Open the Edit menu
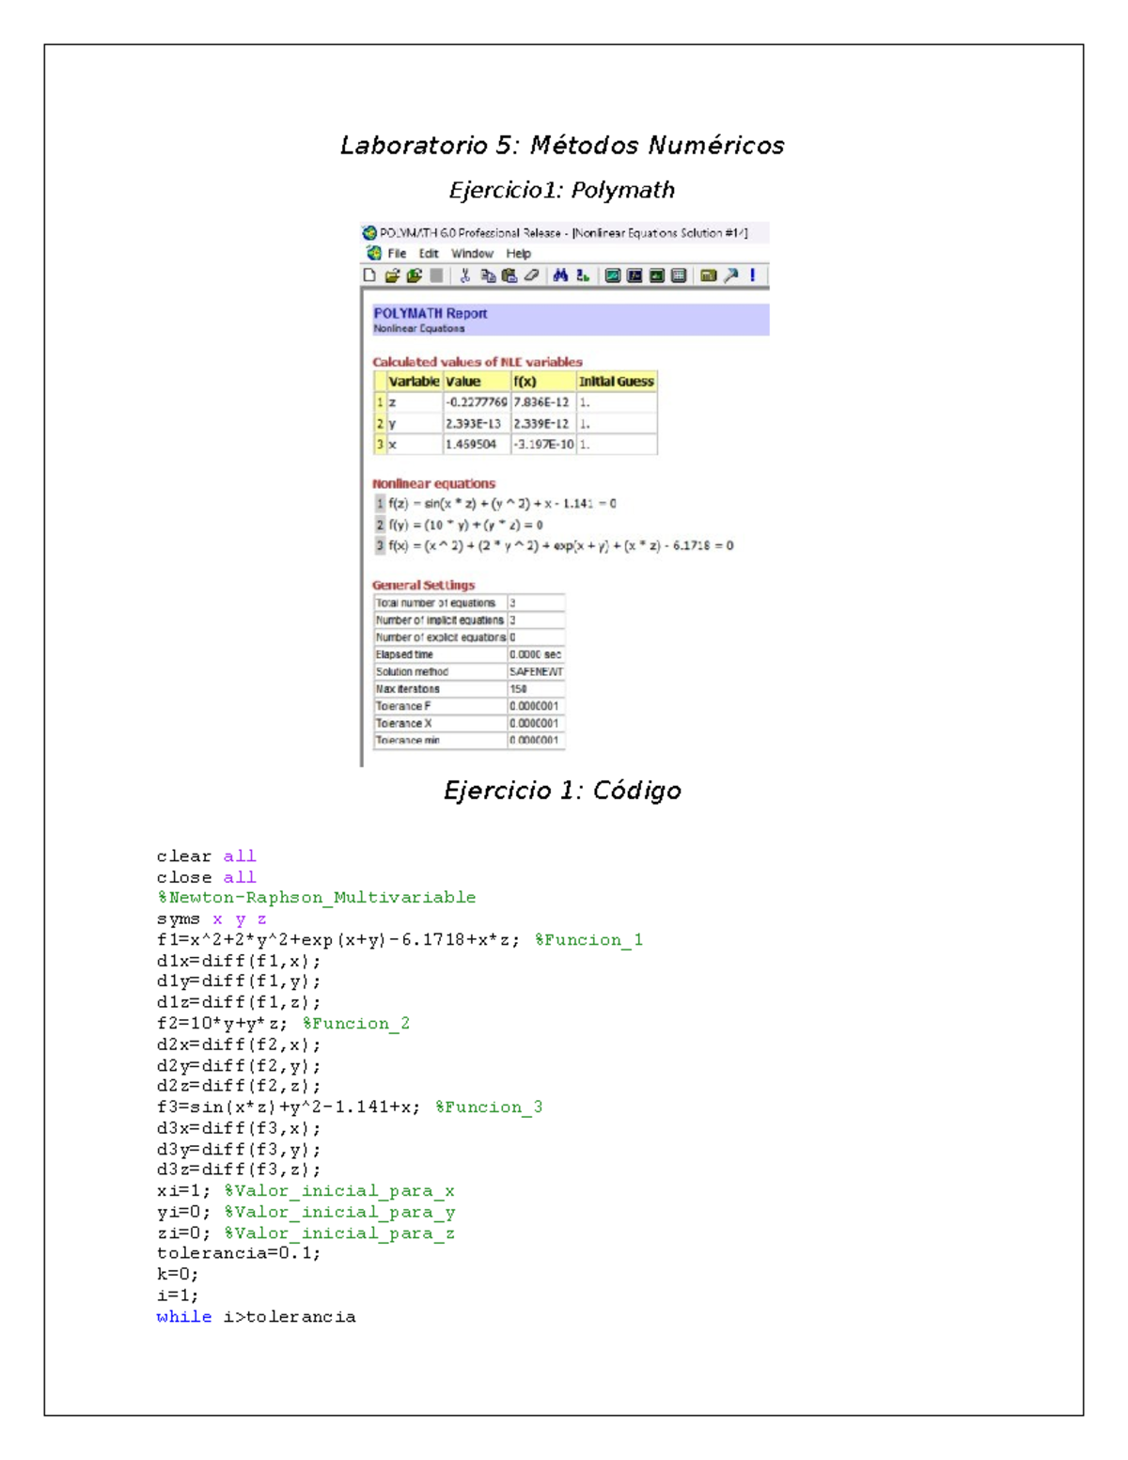1128x1460 pixels. pos(429,254)
